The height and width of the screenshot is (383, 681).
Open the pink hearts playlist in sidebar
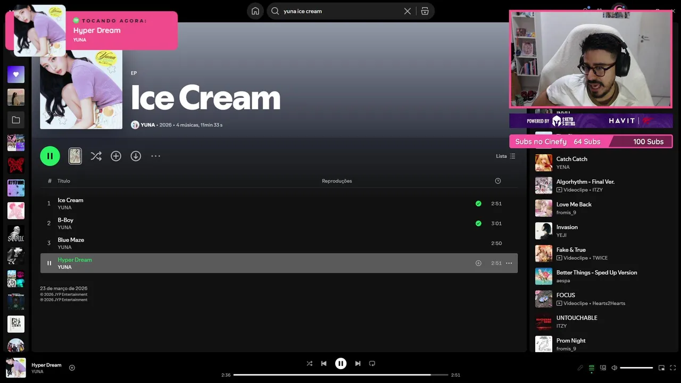[16, 211]
